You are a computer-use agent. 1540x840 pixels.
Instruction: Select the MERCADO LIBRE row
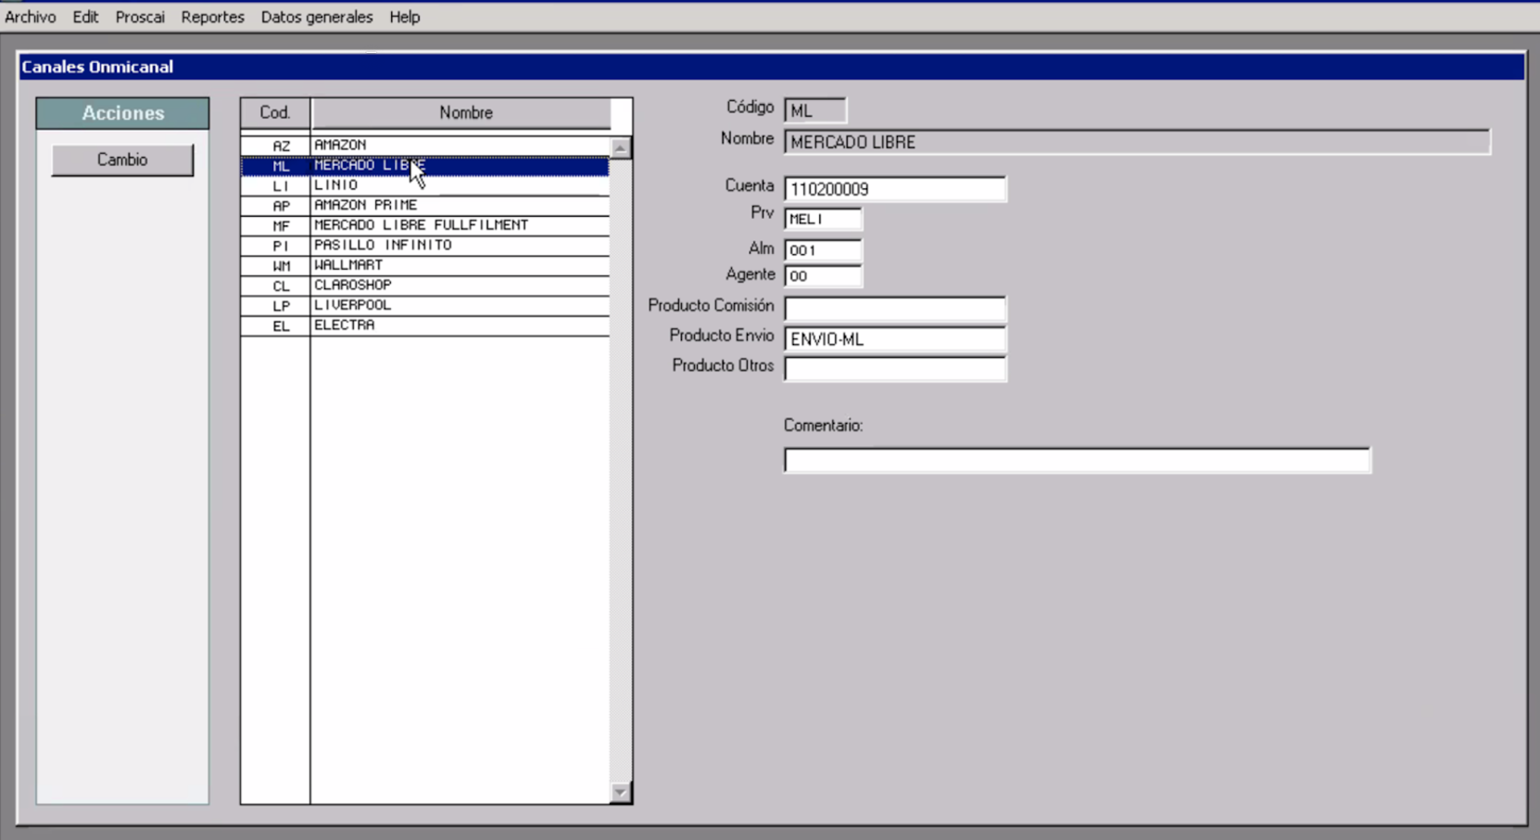(425, 165)
